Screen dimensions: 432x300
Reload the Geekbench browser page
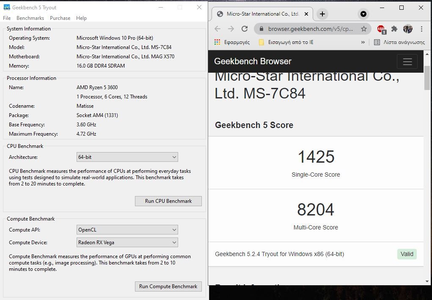click(x=245, y=29)
